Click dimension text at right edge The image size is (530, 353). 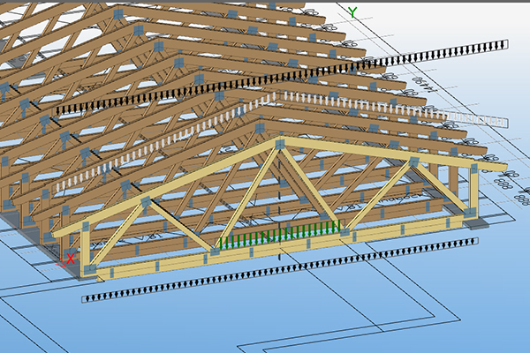[508, 181]
